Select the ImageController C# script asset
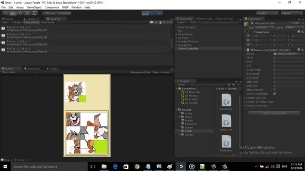Screen dimensions: 305x171 tap(226, 123)
